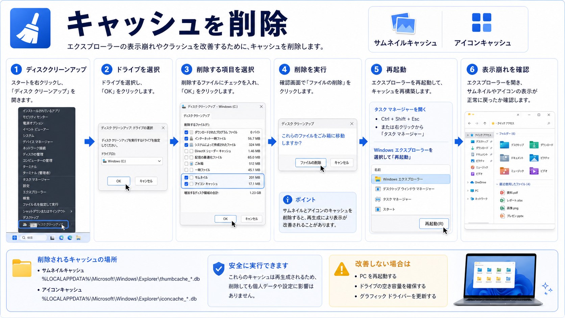Open the レポート.xlsx recent file
This screenshot has width=565, height=318.
pyautogui.click(x=511, y=200)
